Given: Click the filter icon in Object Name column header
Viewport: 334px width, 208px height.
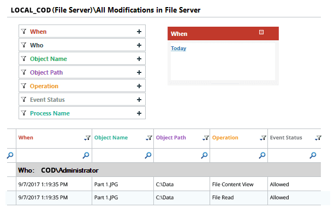Looking at the screenshot, I should point(149,138).
